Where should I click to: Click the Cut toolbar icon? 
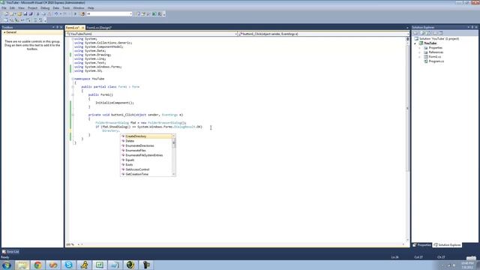click(x=38, y=13)
